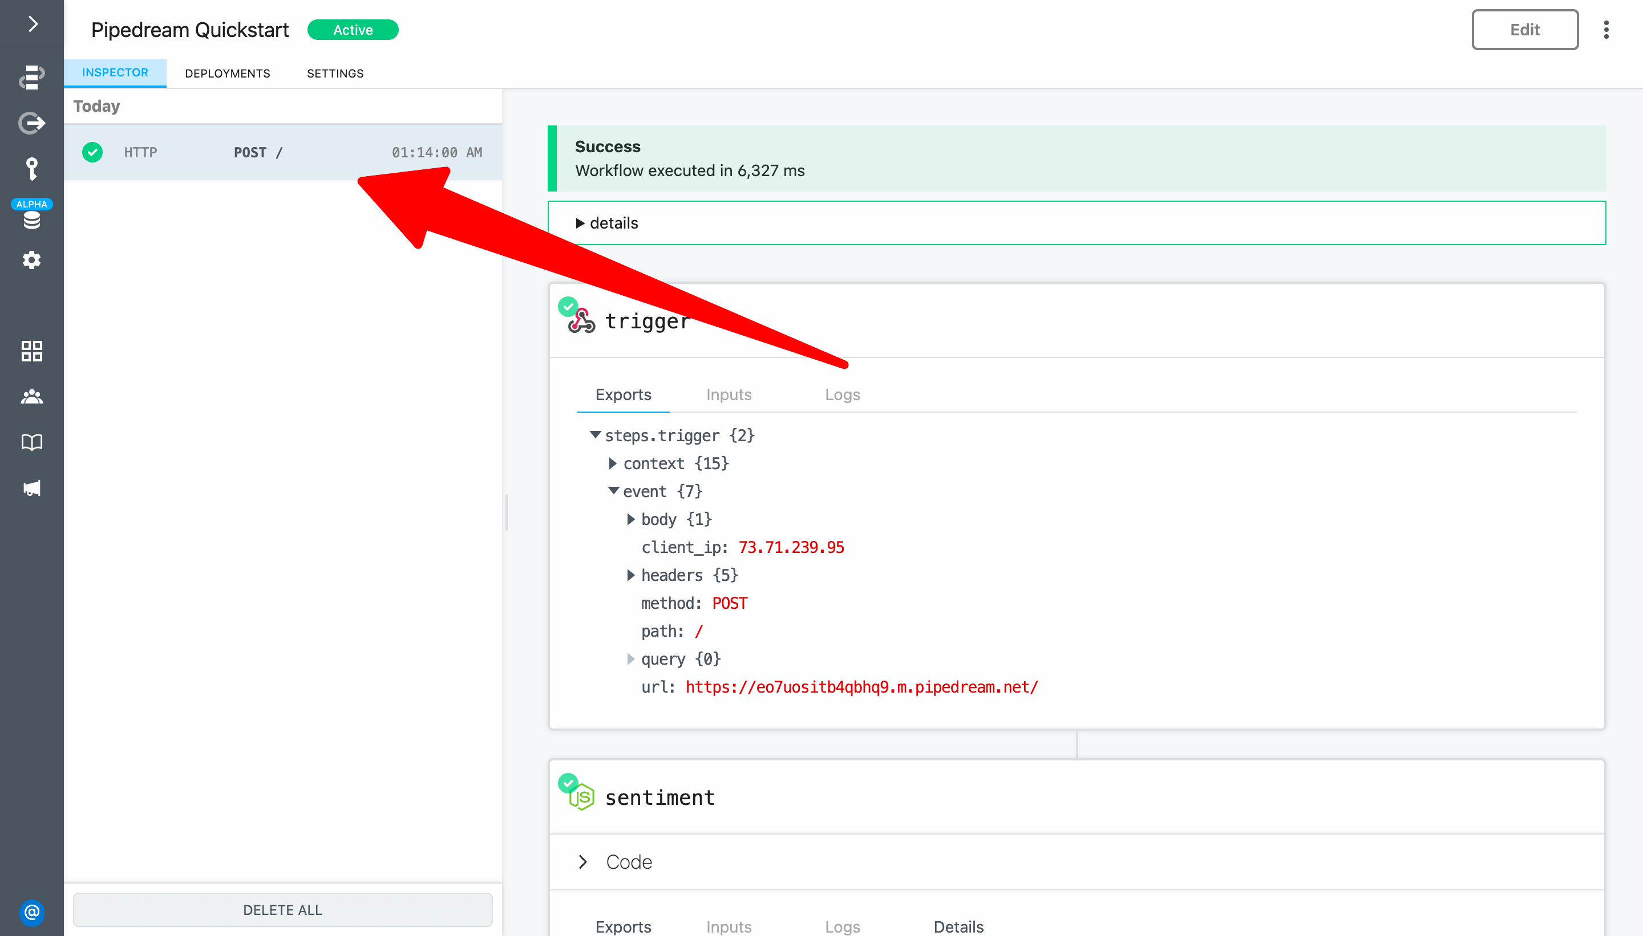The height and width of the screenshot is (936, 1643).
Task: Click the announcements megaphone icon
Action: tap(31, 488)
